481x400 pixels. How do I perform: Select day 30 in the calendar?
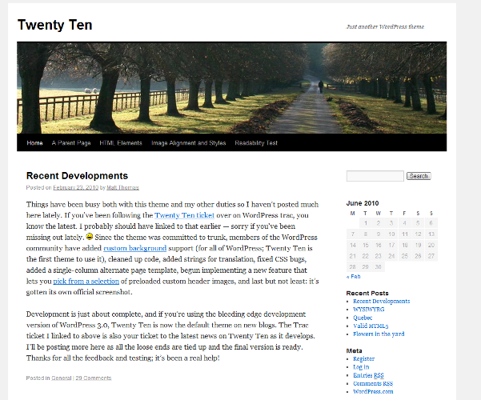(x=379, y=267)
